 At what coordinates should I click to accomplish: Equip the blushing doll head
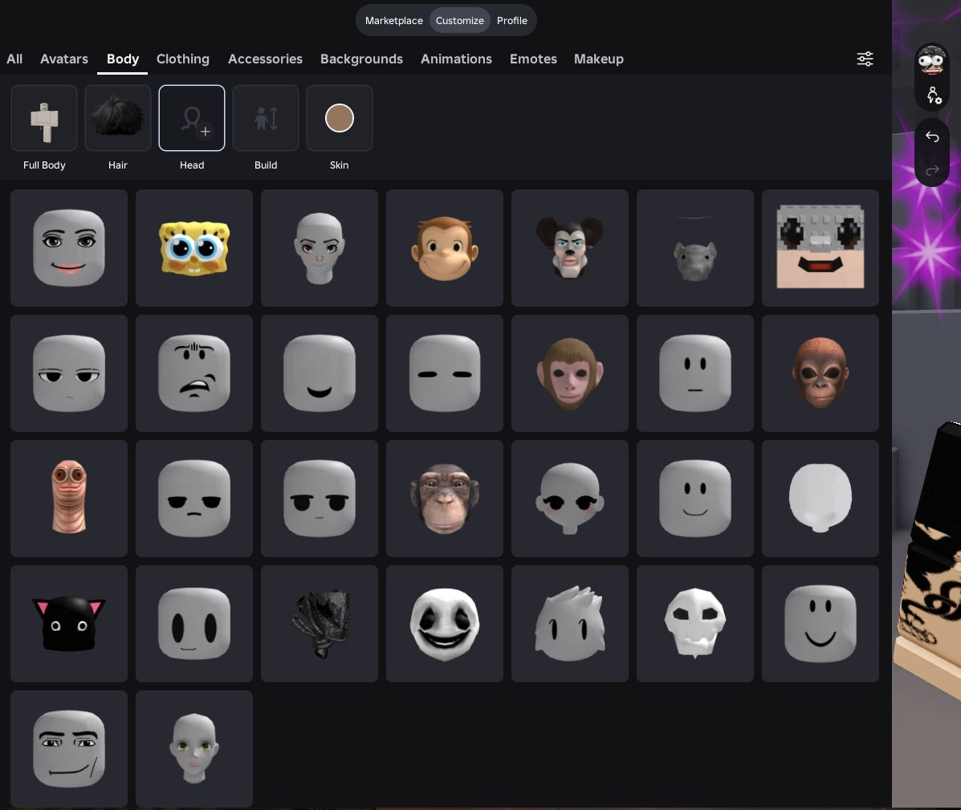(570, 499)
